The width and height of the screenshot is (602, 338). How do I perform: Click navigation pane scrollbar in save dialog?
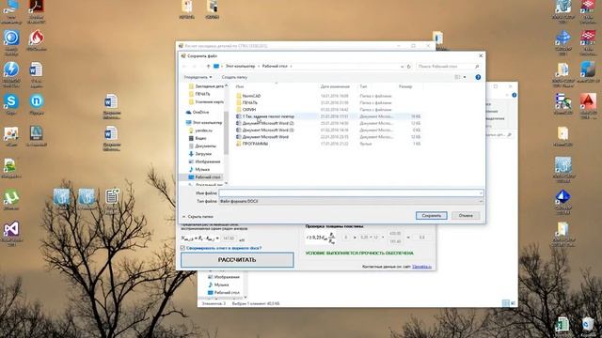pos(226,134)
